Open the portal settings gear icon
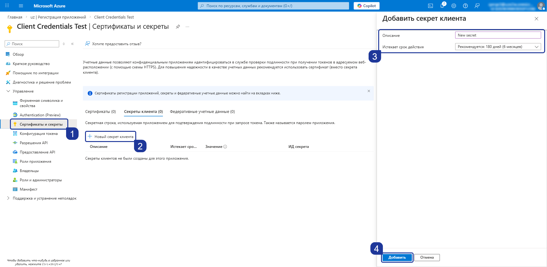Image resolution: width=547 pixels, height=267 pixels. point(454,6)
